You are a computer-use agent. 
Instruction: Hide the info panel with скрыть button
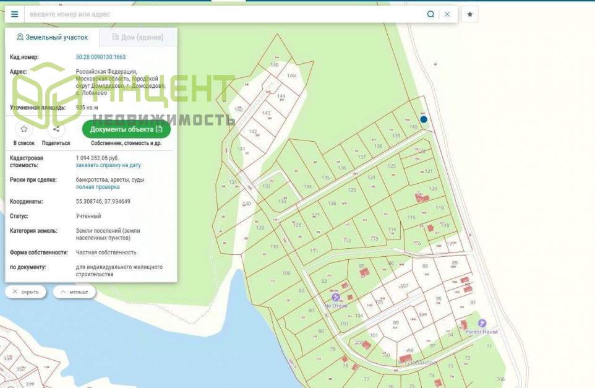tap(25, 291)
